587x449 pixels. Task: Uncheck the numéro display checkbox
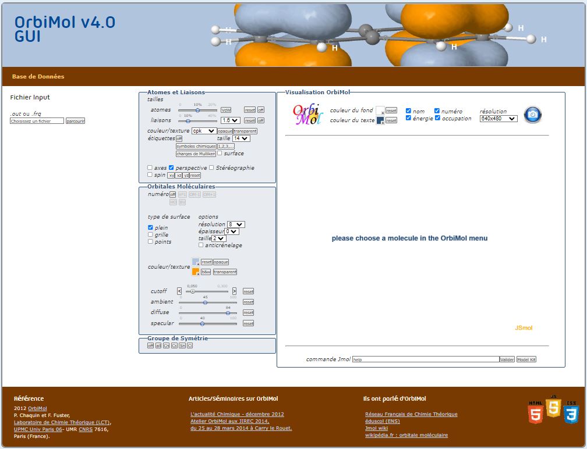(x=437, y=111)
